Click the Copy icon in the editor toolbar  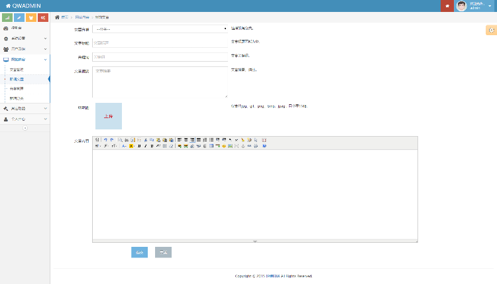point(152,140)
